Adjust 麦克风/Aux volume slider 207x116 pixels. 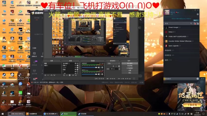pyautogui.click(x=90, y=74)
